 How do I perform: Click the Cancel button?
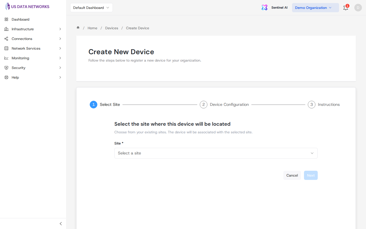click(292, 175)
